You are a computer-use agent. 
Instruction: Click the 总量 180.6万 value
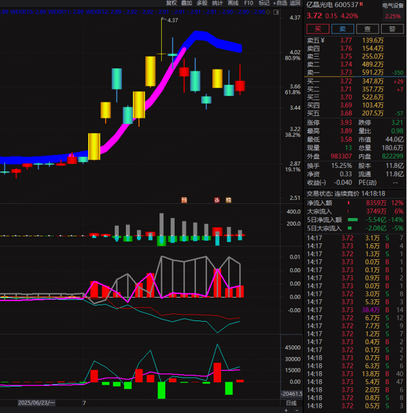(392, 148)
